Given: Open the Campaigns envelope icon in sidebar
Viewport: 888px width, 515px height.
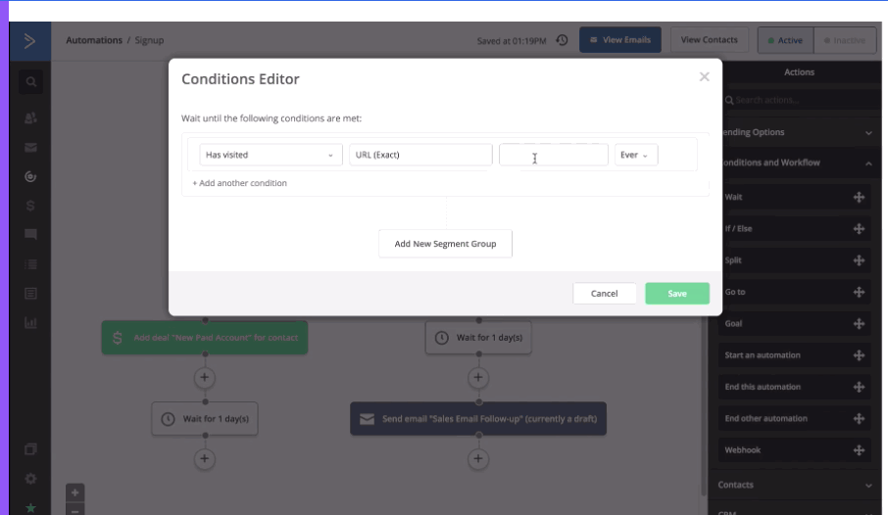Looking at the screenshot, I should pyautogui.click(x=30, y=148).
